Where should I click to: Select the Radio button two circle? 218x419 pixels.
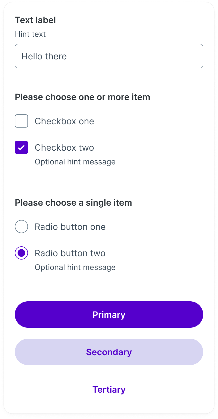coord(21,253)
